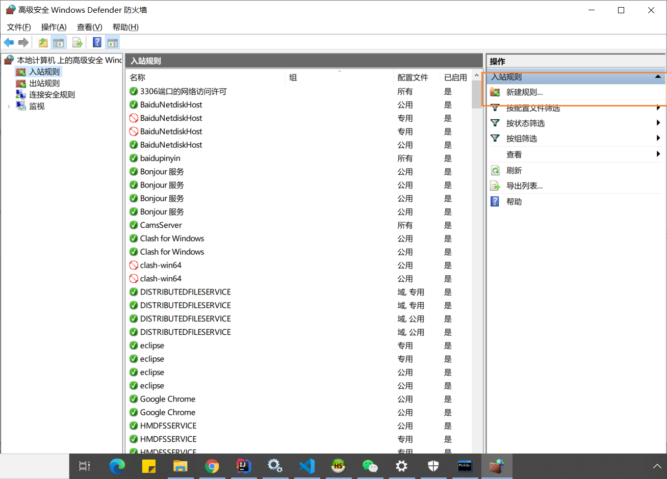
Task: Click 帮助 in the actions pane
Action: pos(514,201)
